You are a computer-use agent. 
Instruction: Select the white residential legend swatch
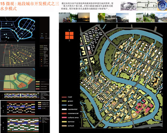(64, 109)
